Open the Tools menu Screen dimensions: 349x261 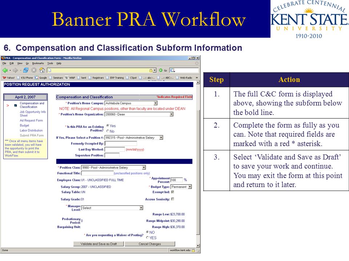click(50, 63)
